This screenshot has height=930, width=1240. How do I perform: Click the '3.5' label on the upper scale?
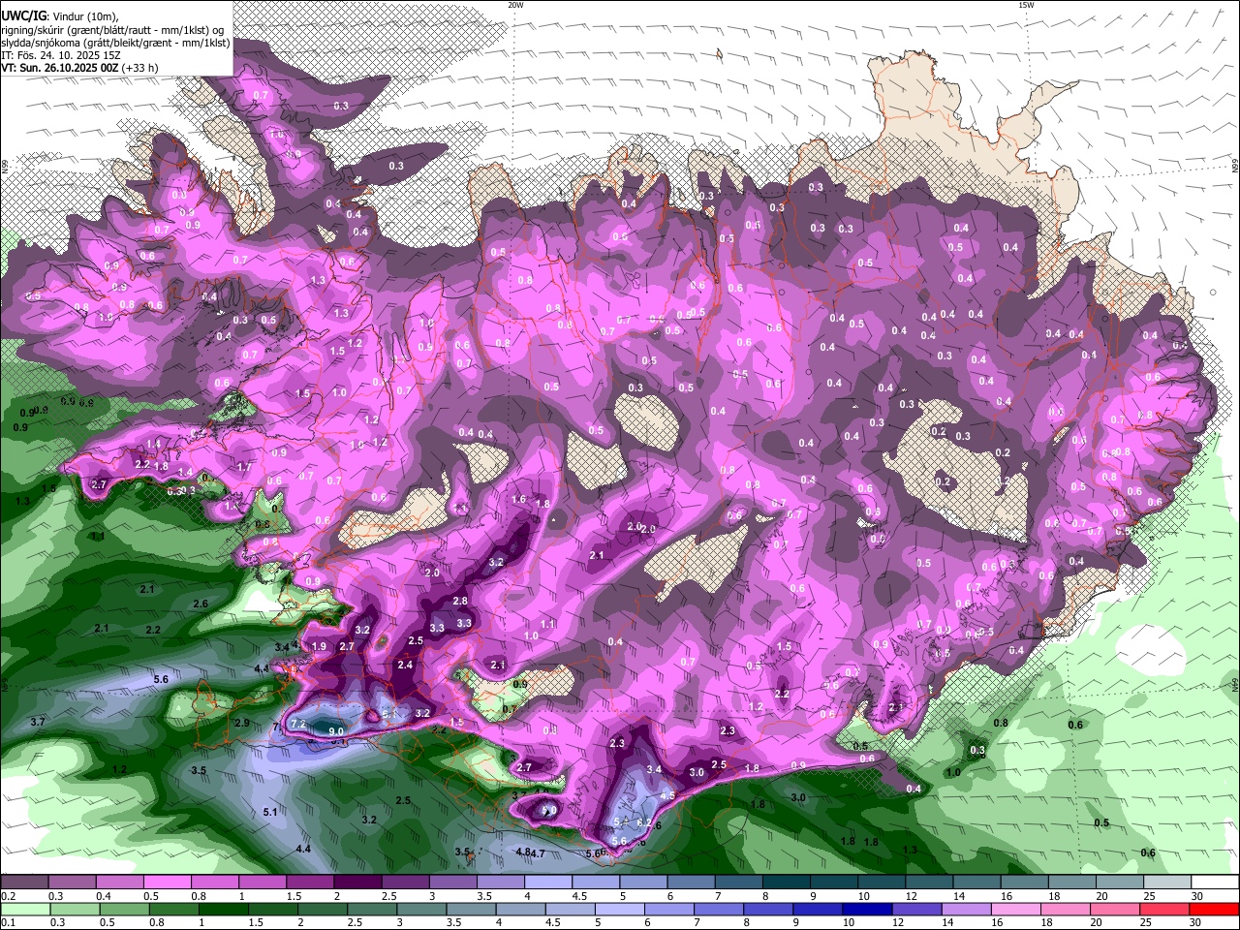point(484,896)
